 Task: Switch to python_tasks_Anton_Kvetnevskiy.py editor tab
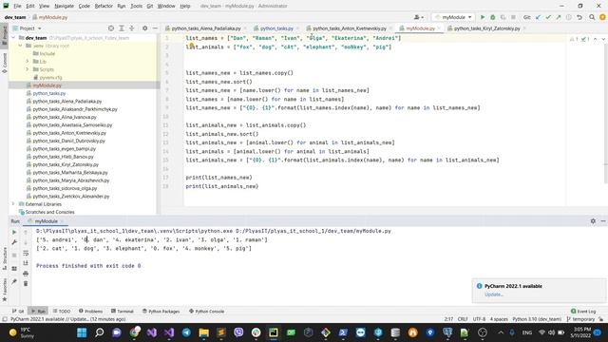tap(350, 28)
